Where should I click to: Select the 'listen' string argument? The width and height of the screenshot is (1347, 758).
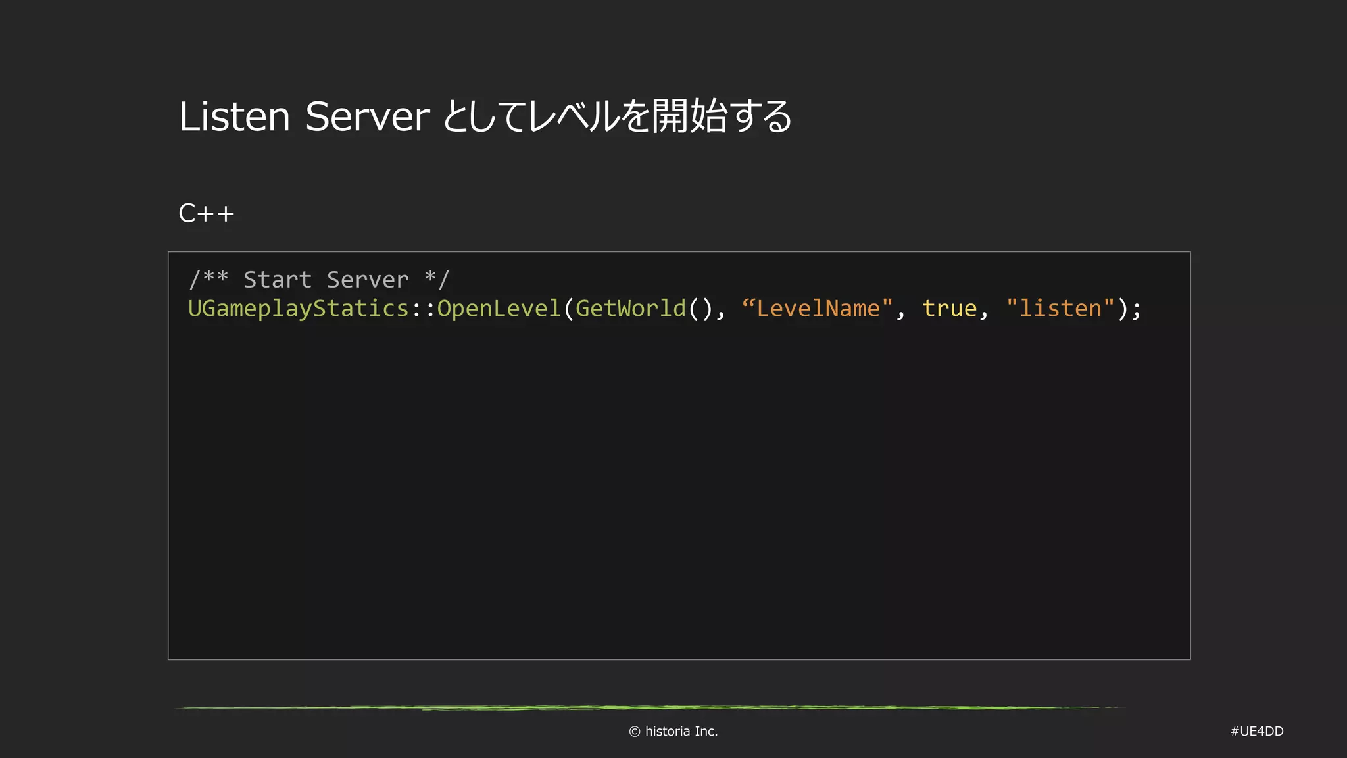(1060, 308)
